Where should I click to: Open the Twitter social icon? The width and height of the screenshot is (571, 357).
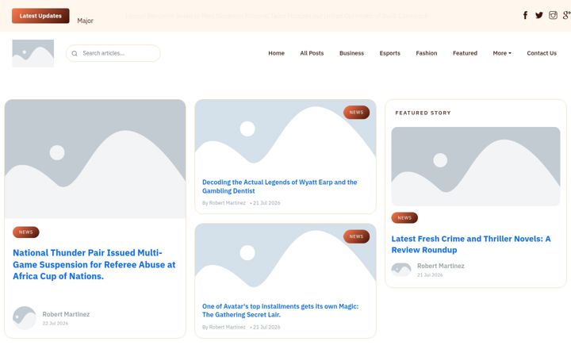coord(539,15)
